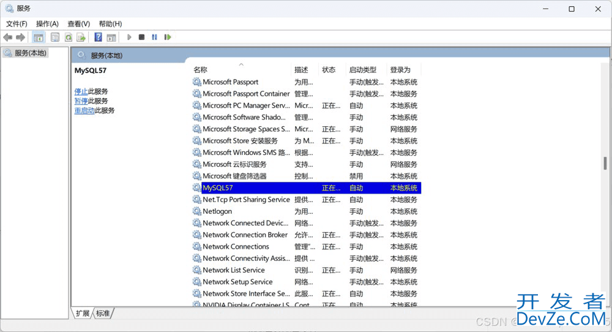Click the gear icon of Network List Service
Viewport: 612px width, 332px height.
click(x=196, y=270)
